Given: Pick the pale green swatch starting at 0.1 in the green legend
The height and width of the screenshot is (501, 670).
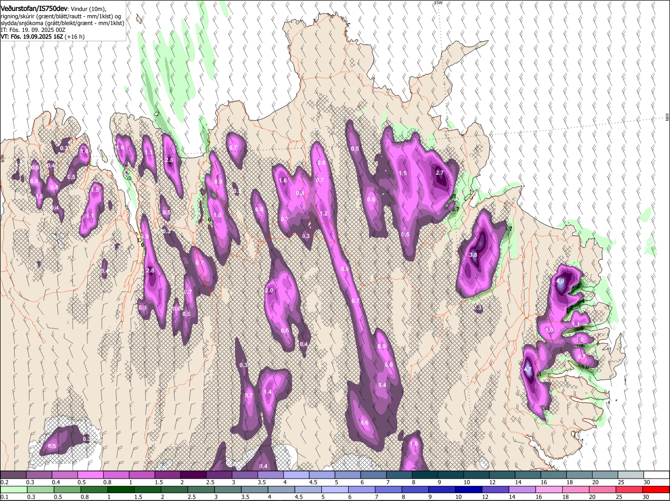Looking at the screenshot, I should click(14, 489).
